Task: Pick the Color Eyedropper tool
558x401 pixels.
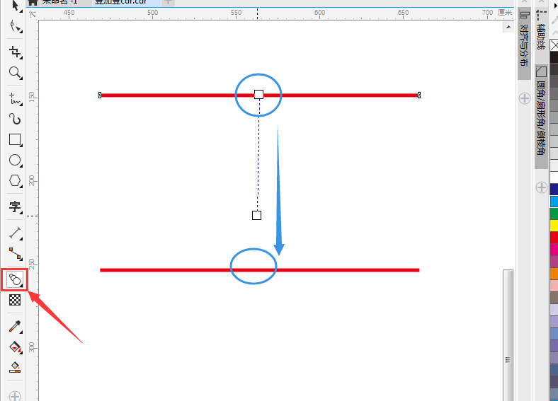Action: click(15, 326)
